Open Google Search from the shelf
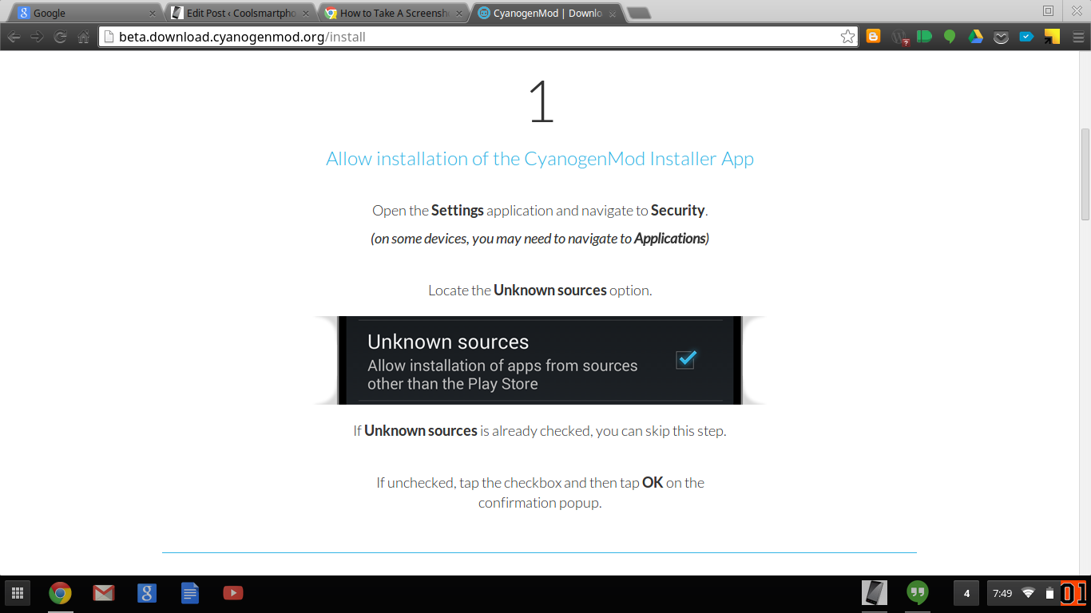The height and width of the screenshot is (613, 1091). coord(146,593)
